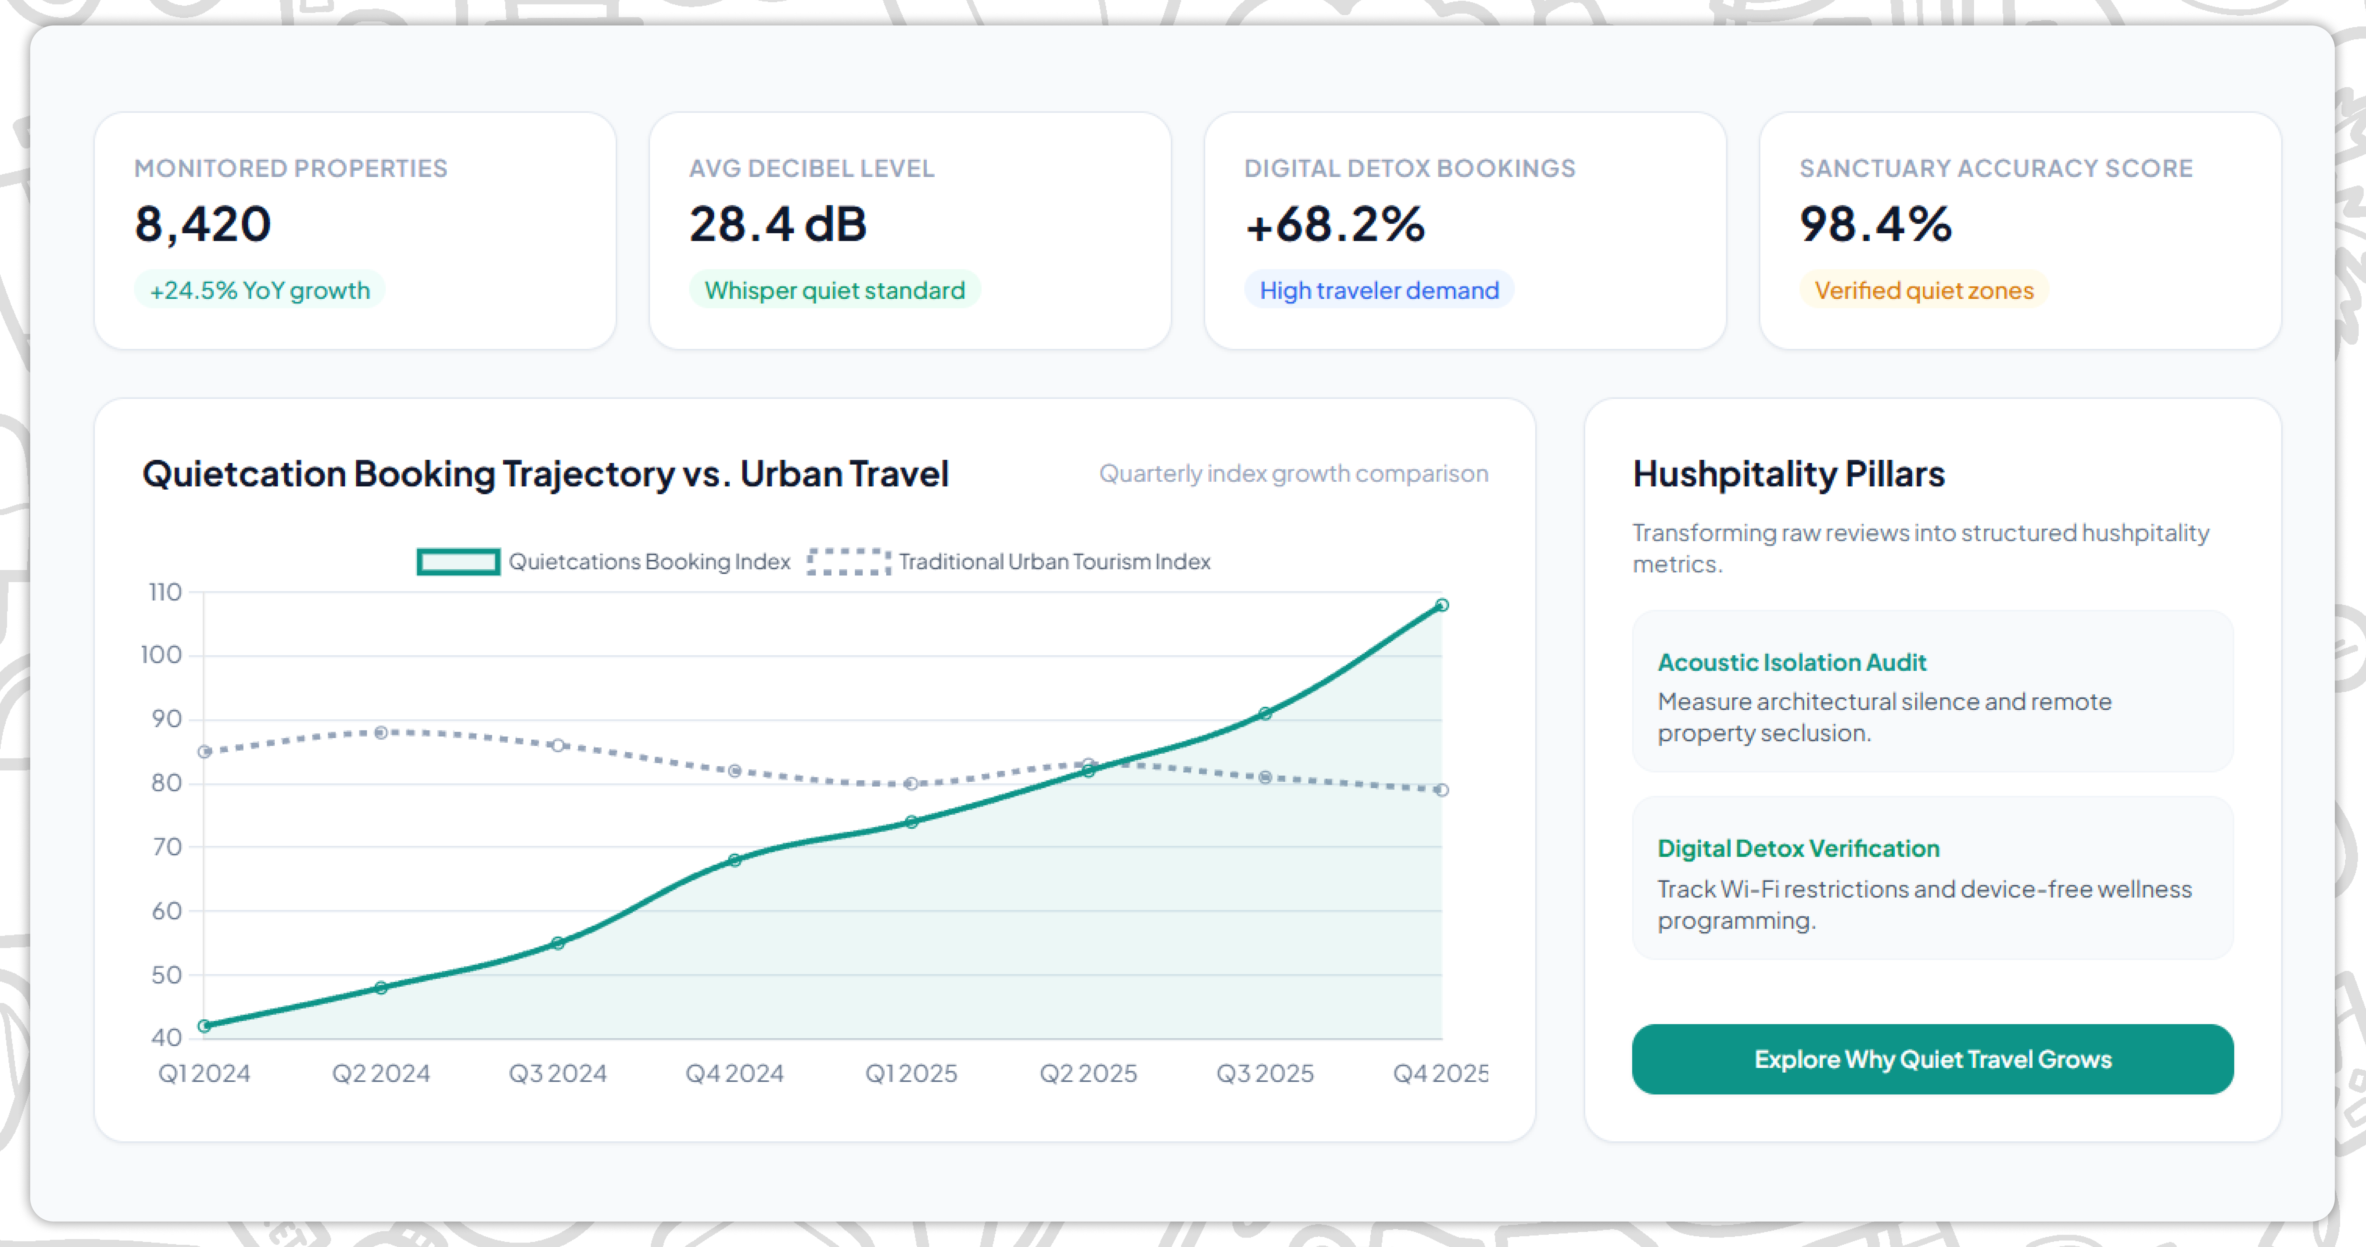Click the Avg Decibel Level label

(812, 168)
